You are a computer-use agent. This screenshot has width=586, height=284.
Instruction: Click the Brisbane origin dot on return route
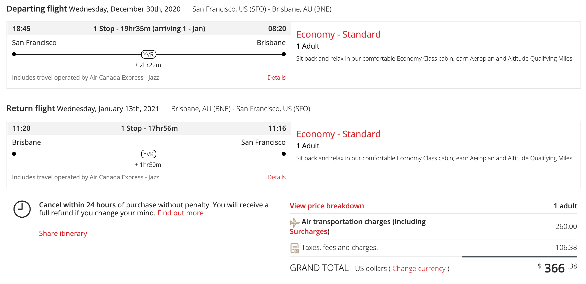pos(14,154)
